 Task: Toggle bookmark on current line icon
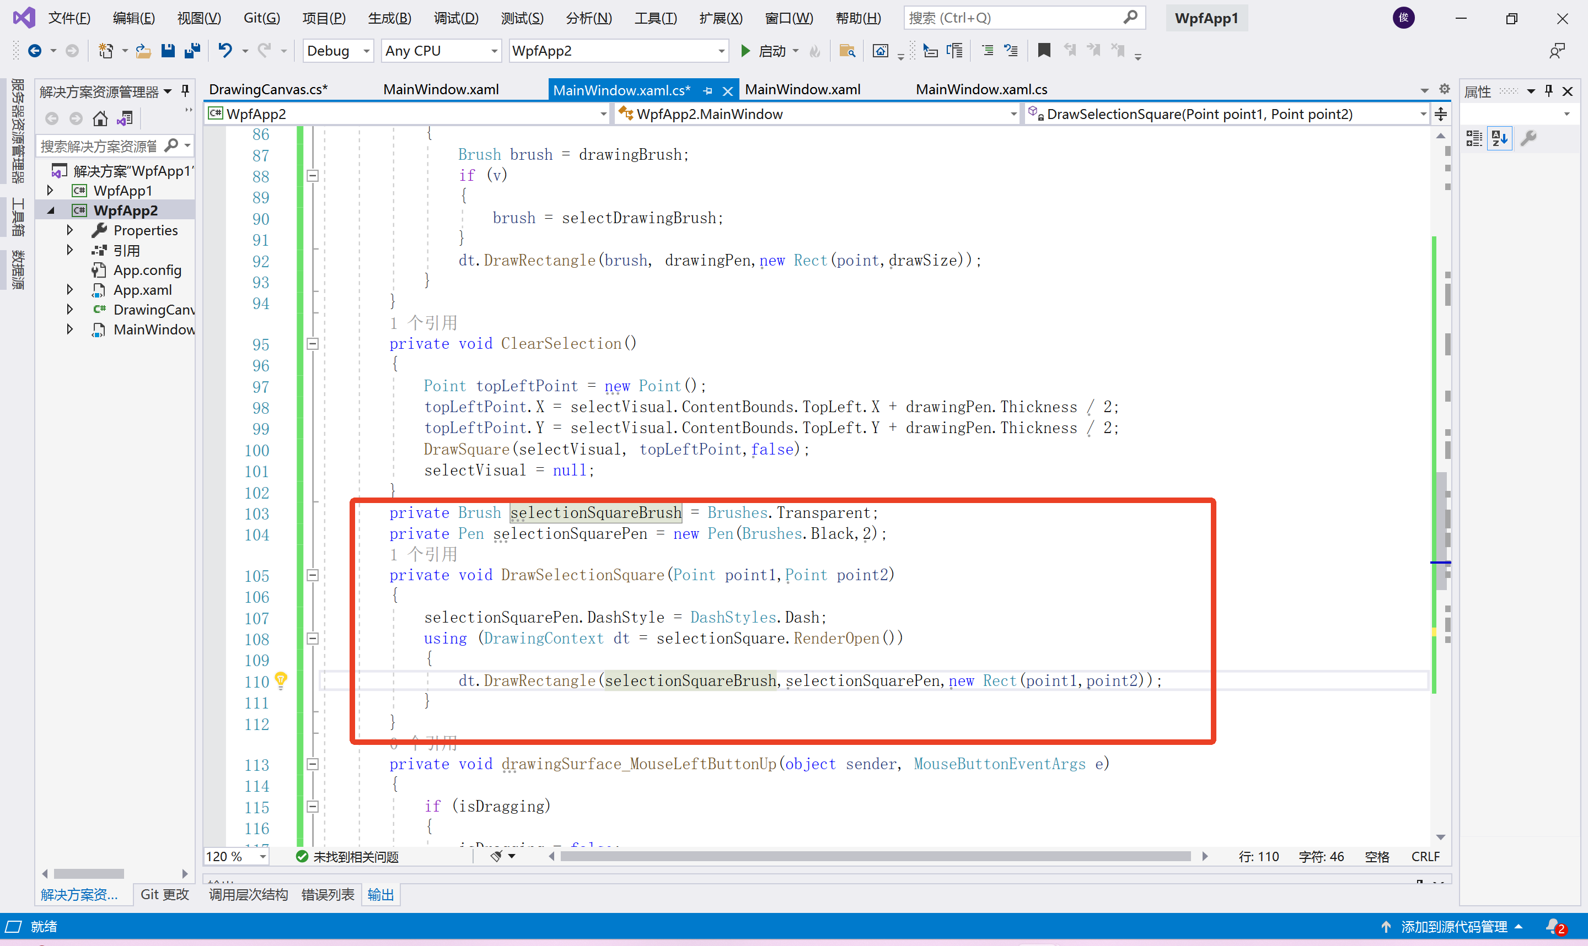[1043, 50]
